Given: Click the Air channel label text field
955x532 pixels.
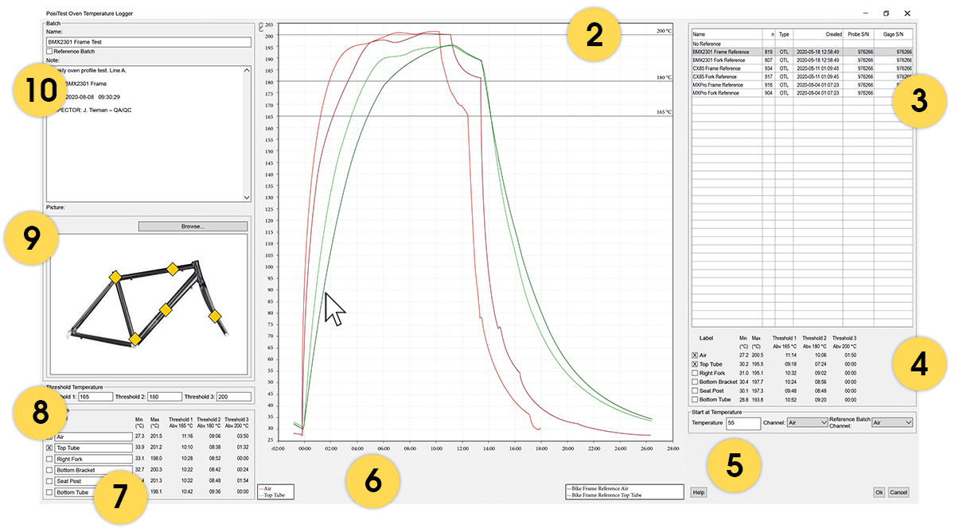Looking at the screenshot, I should [x=93, y=437].
